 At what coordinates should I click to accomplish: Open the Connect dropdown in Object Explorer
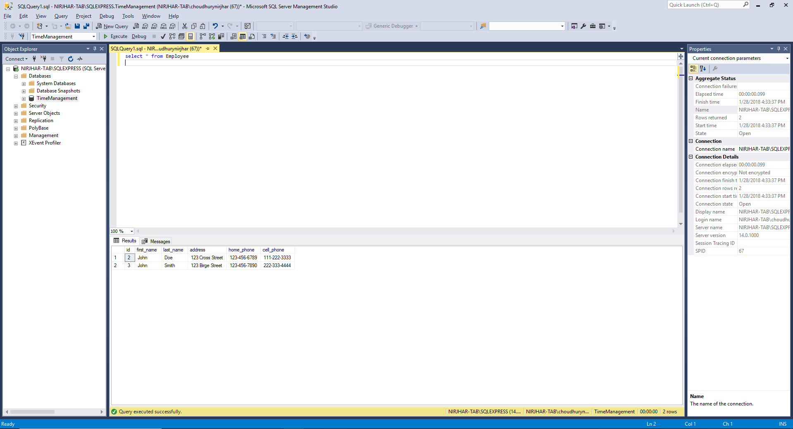(17, 59)
